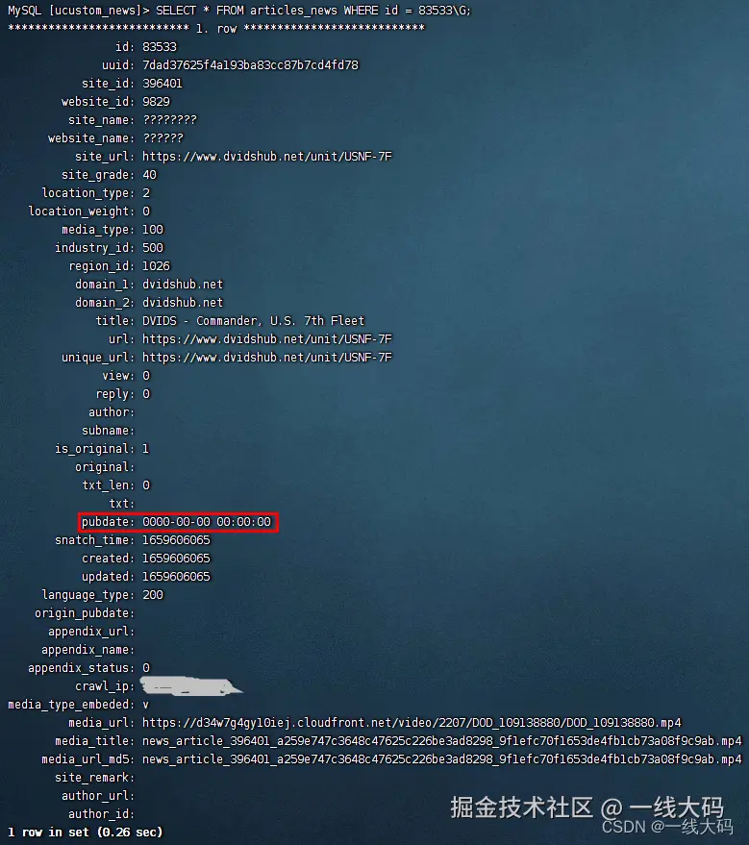749x845 pixels.
Task: Click the 'crawl_ip:' field label
Action: (x=105, y=686)
